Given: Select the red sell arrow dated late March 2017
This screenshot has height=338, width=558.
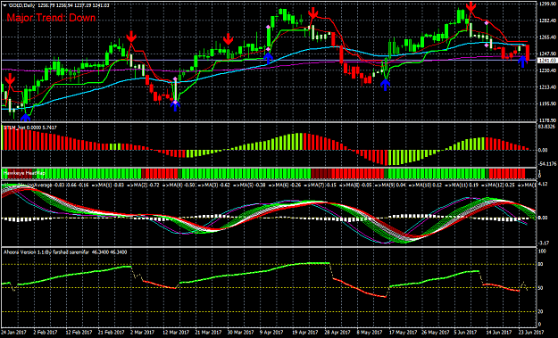Looking at the screenshot, I should (x=229, y=39).
